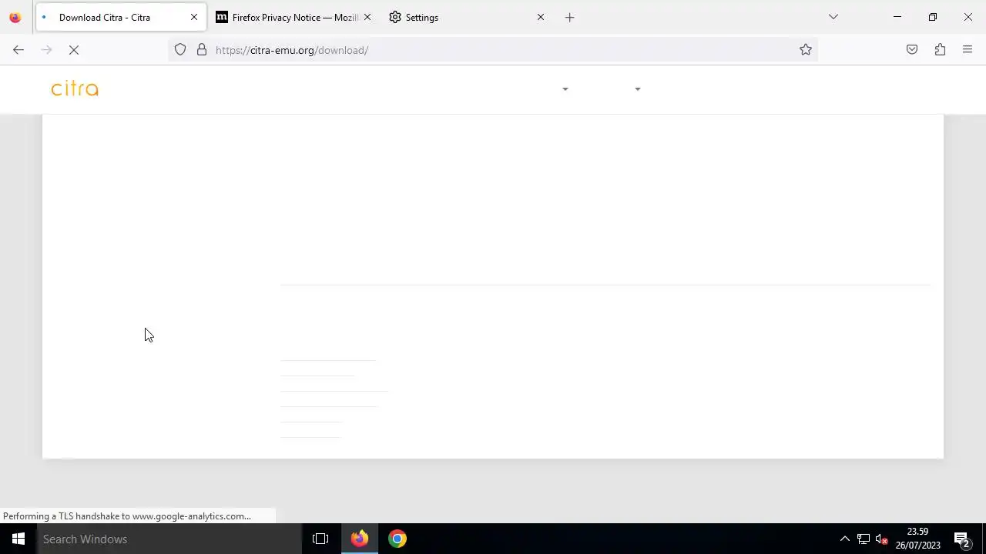Open Firefox View icon
Screen dimensions: 986x554
pyautogui.click(x=15, y=17)
